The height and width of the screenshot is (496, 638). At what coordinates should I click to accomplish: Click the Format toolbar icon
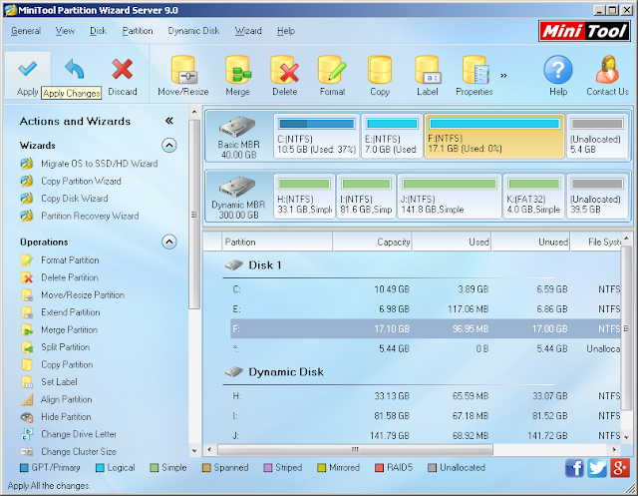332,70
